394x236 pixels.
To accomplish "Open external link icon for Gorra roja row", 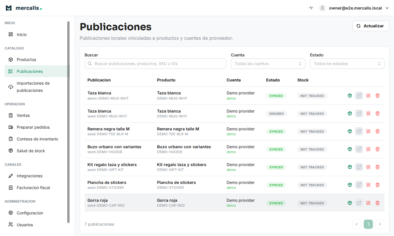I will click(x=359, y=203).
